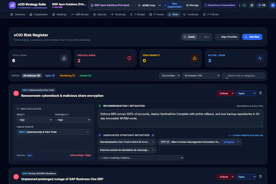Remove the Mise à niveau Sauvegardes initiative chip
The width and height of the screenshot is (276, 184).
click(238, 142)
